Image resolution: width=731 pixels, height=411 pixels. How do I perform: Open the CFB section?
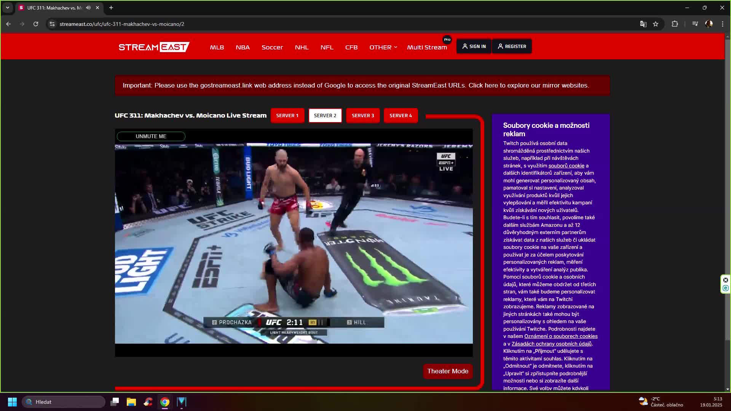point(351,47)
